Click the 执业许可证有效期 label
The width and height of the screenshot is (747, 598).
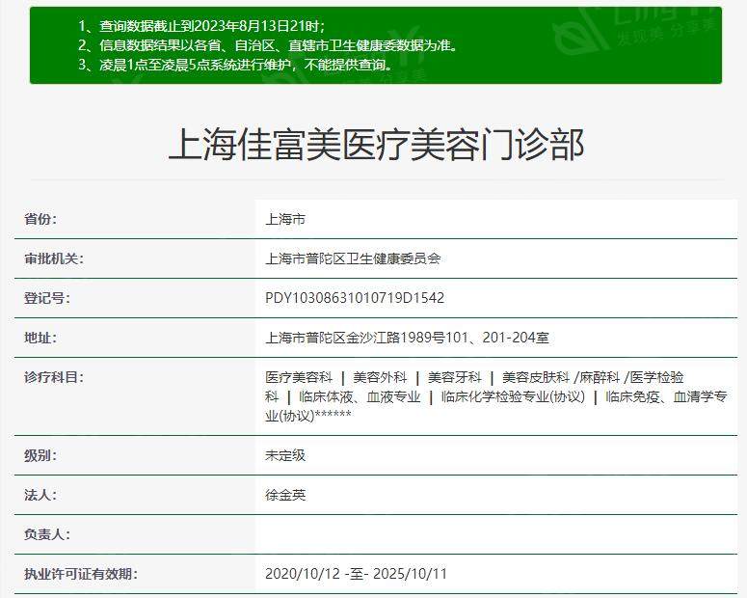click(x=80, y=574)
